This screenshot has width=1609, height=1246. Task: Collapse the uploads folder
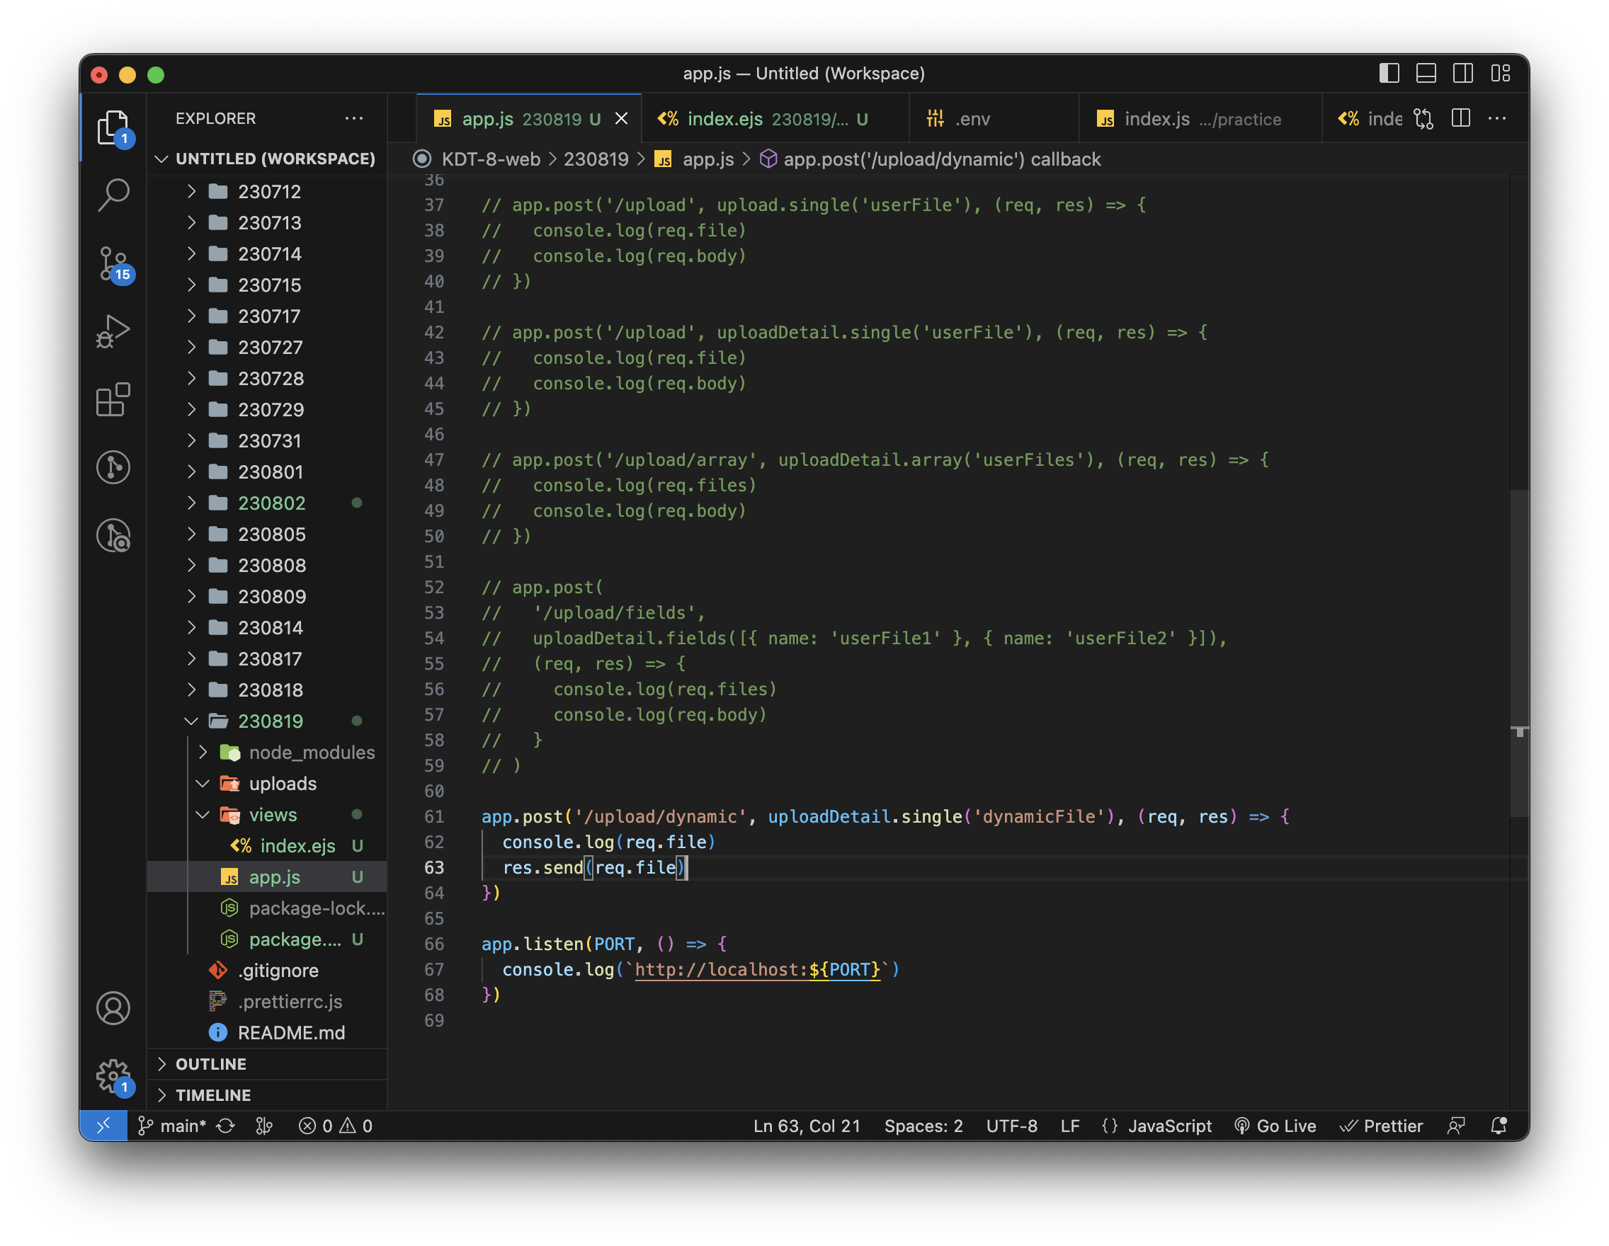tap(268, 784)
